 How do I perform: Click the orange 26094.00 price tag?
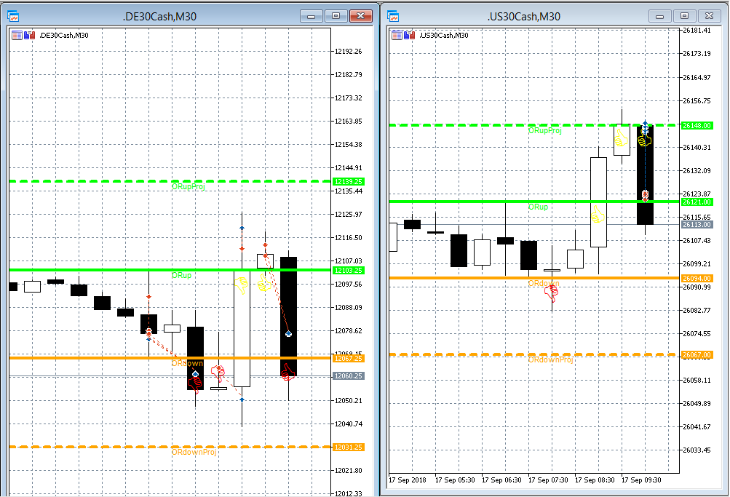coord(697,278)
